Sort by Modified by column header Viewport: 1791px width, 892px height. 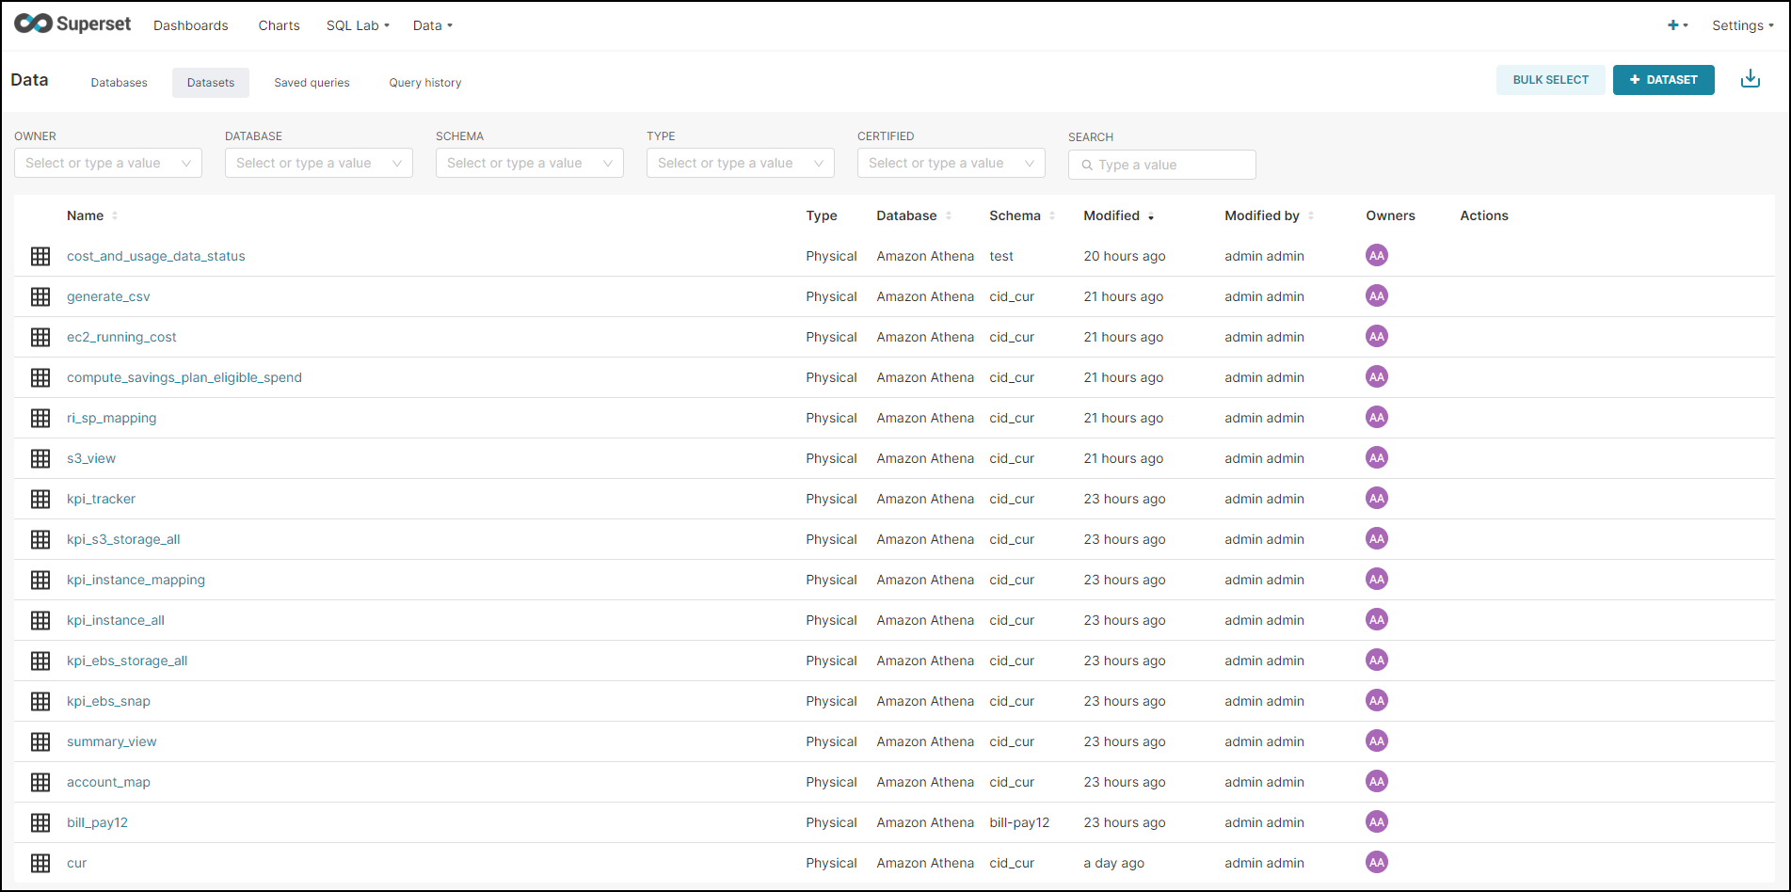click(x=1269, y=215)
